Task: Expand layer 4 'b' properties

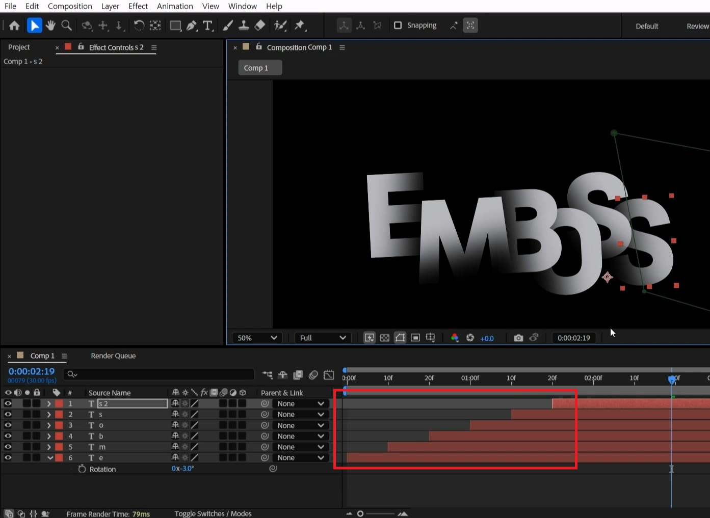Action: [49, 436]
